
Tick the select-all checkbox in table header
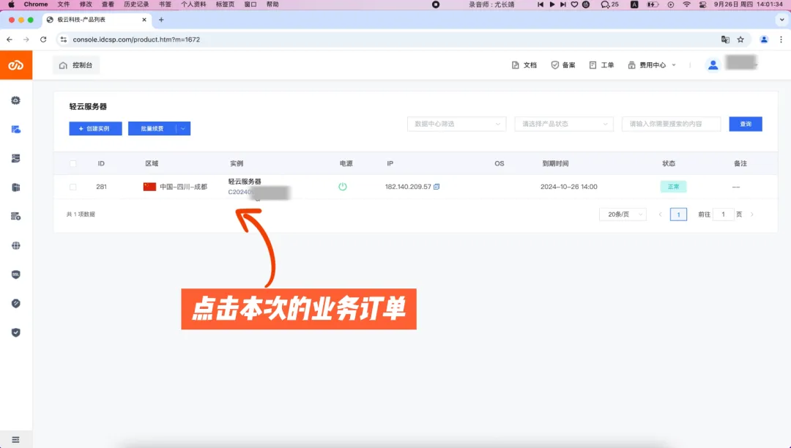73,163
